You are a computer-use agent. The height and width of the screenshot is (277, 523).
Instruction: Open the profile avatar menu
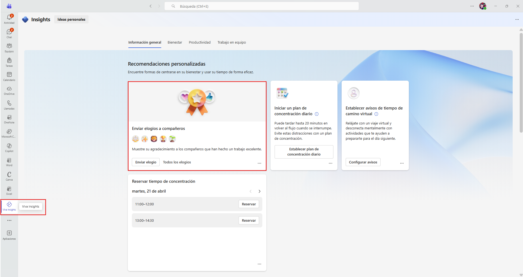483,6
